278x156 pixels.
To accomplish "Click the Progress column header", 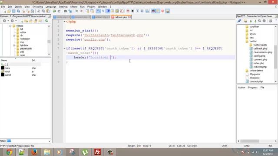I will click(x=253, y=88).
